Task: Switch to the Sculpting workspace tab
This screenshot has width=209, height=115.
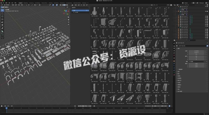Action: (32, 3)
